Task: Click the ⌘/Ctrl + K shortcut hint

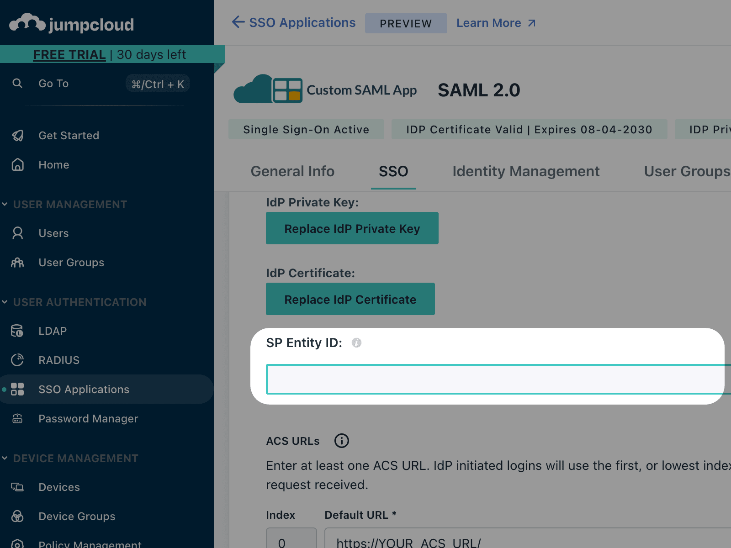Action: click(158, 84)
